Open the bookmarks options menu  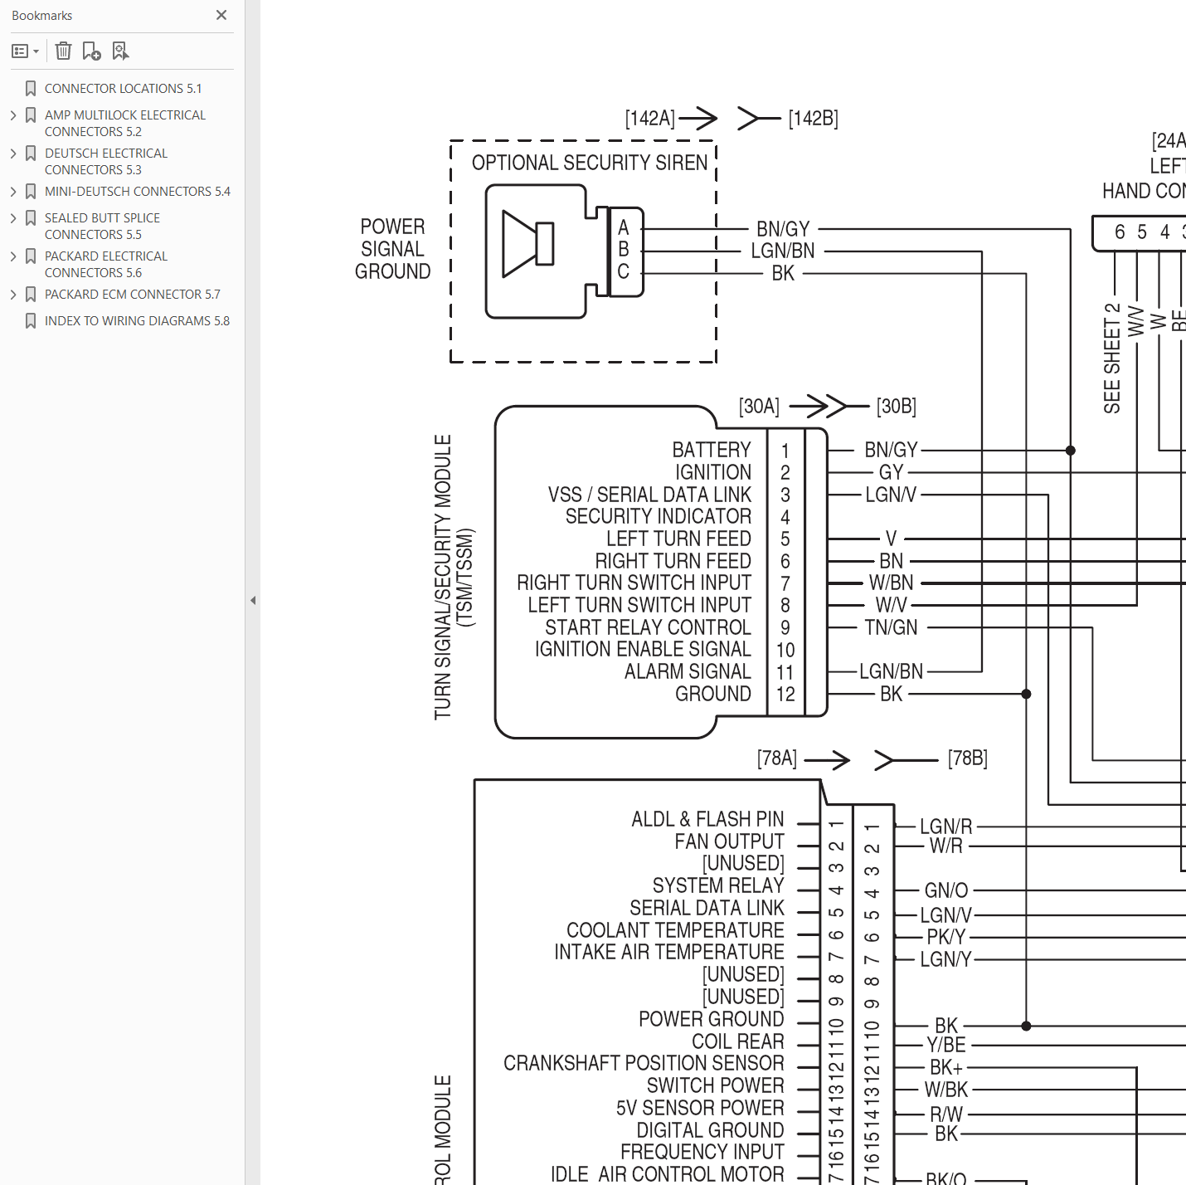pyautogui.click(x=26, y=51)
